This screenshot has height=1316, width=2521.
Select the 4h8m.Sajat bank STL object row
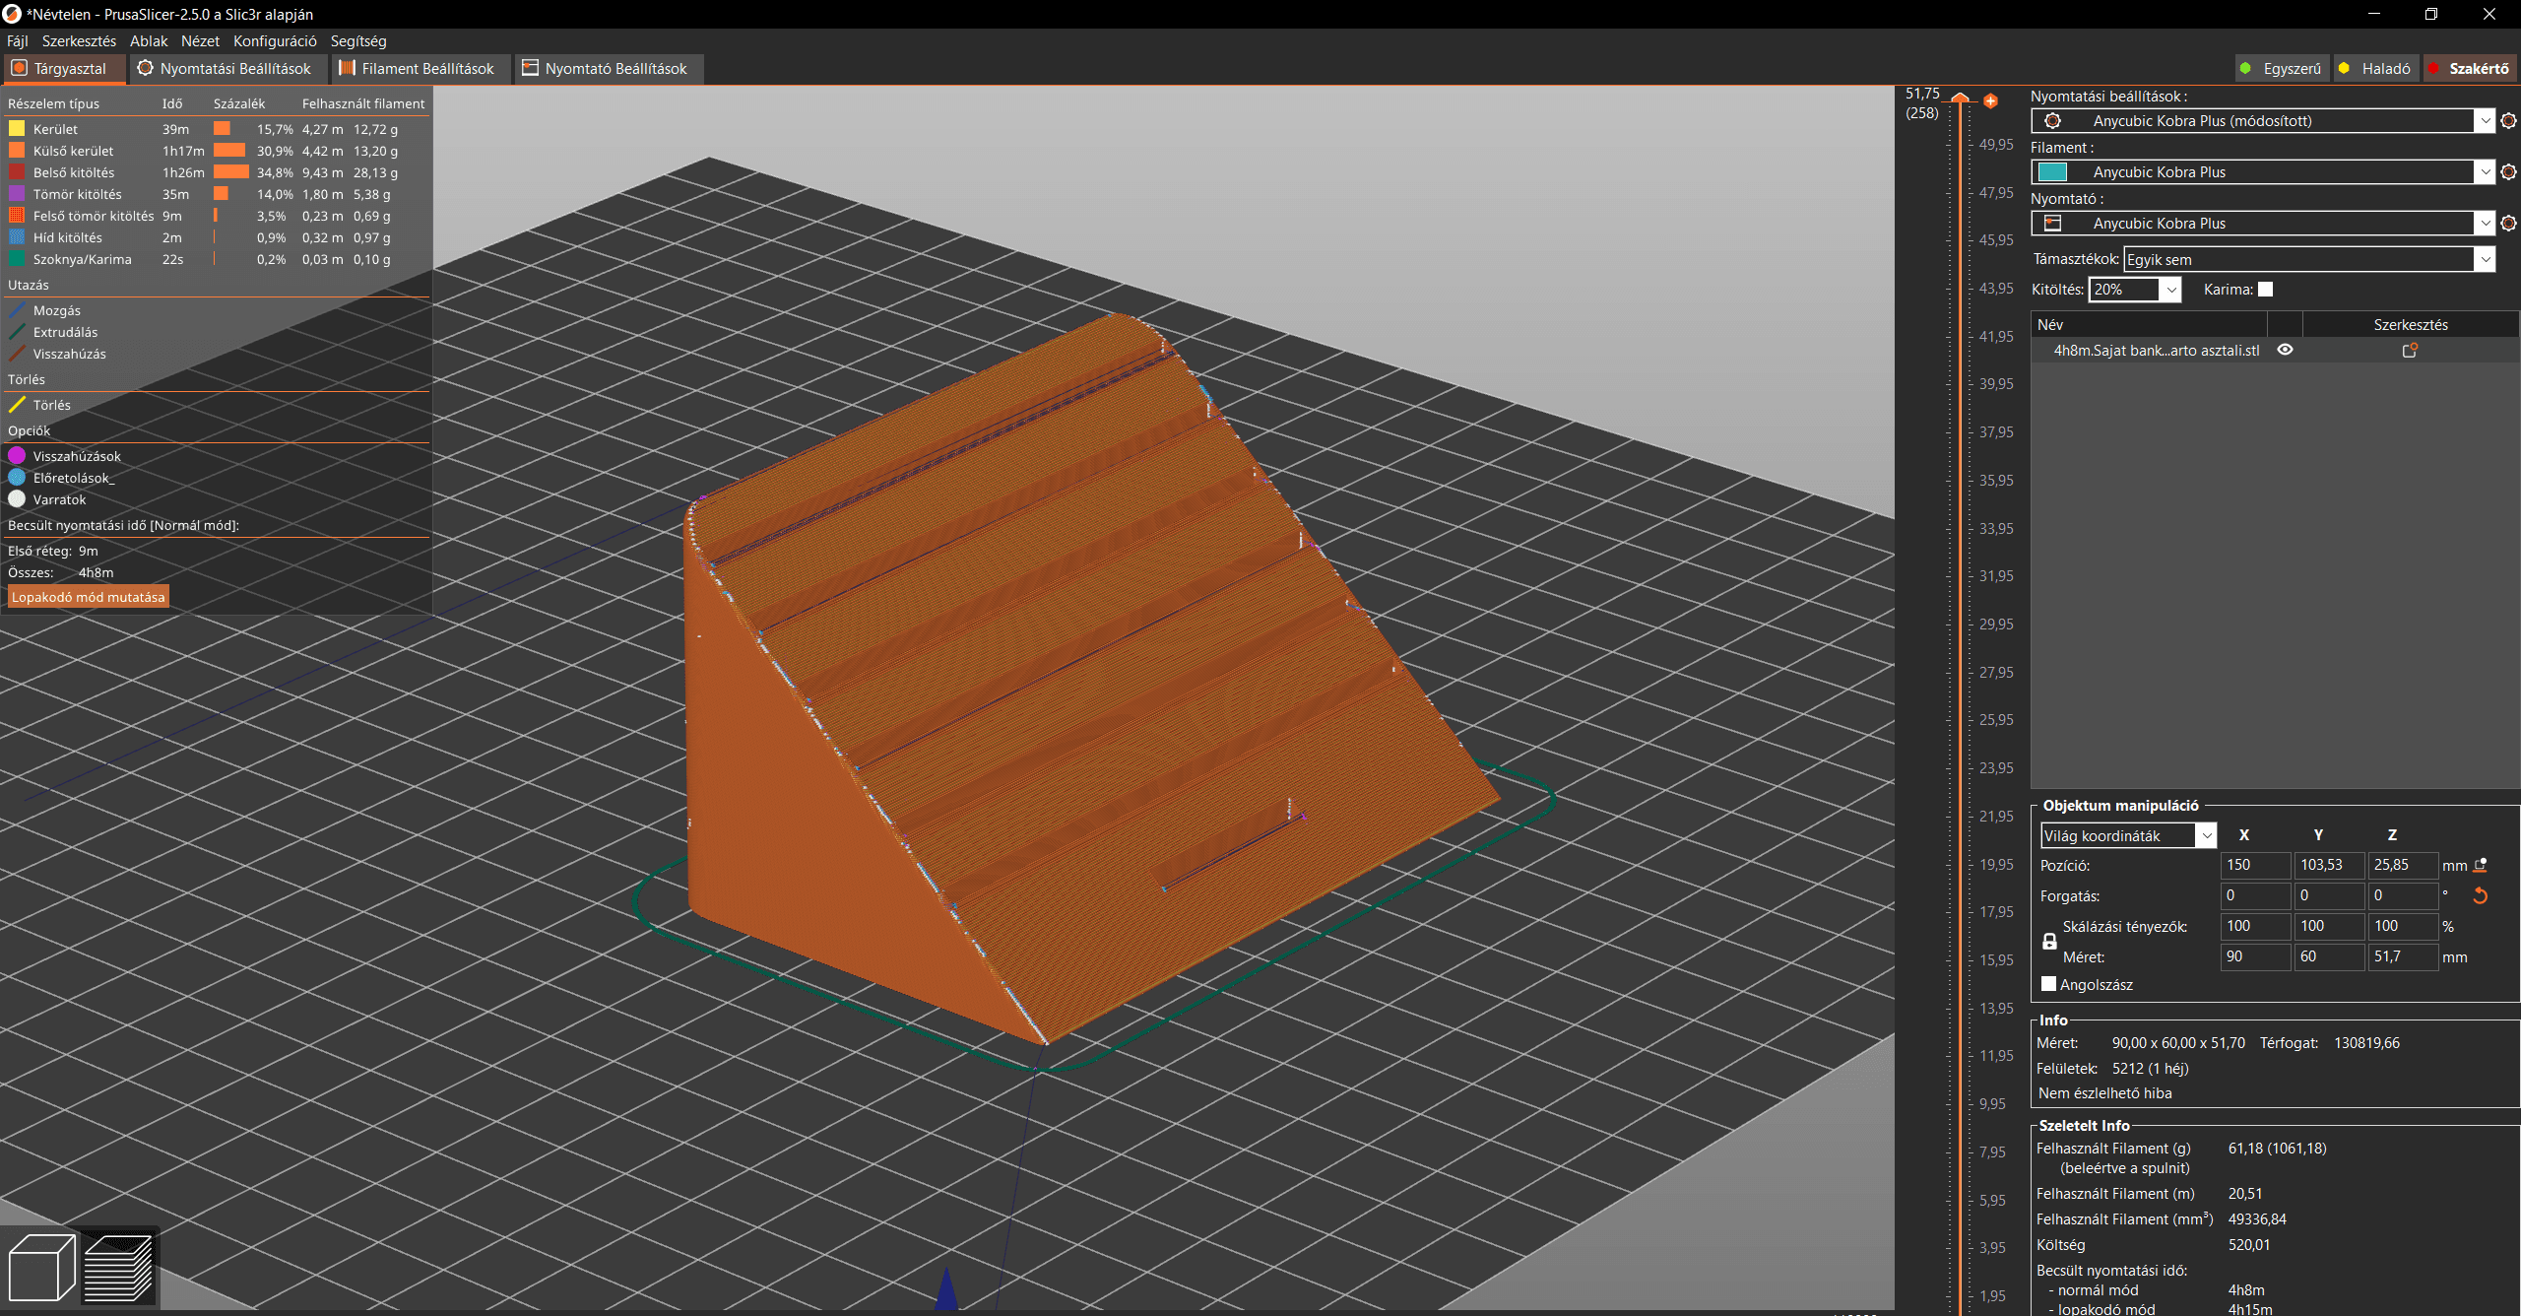click(2275, 351)
